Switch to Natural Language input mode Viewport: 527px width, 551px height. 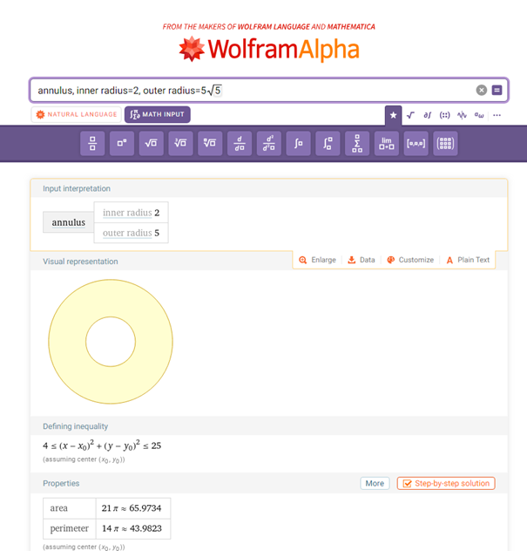[76, 114]
